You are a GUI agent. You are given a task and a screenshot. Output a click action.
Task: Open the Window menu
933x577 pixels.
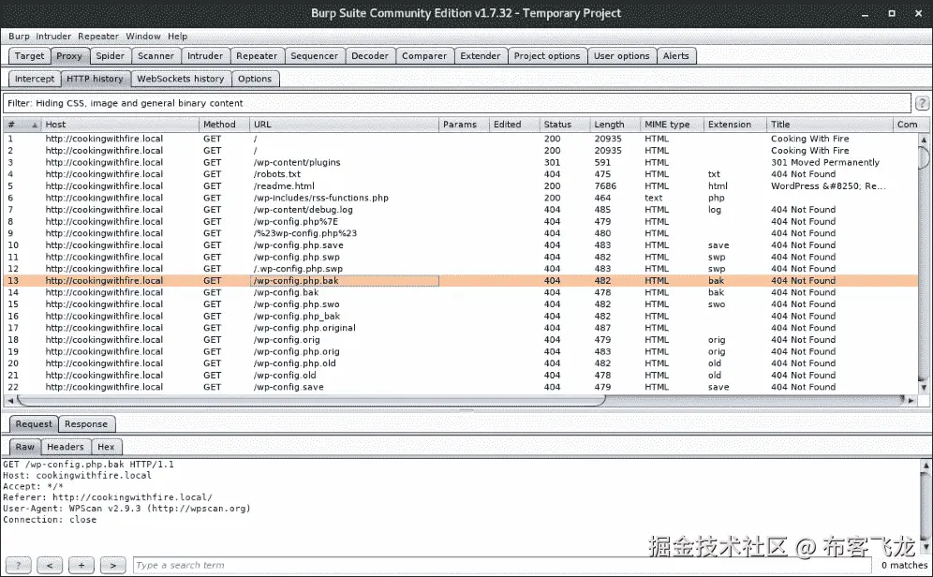pos(142,36)
